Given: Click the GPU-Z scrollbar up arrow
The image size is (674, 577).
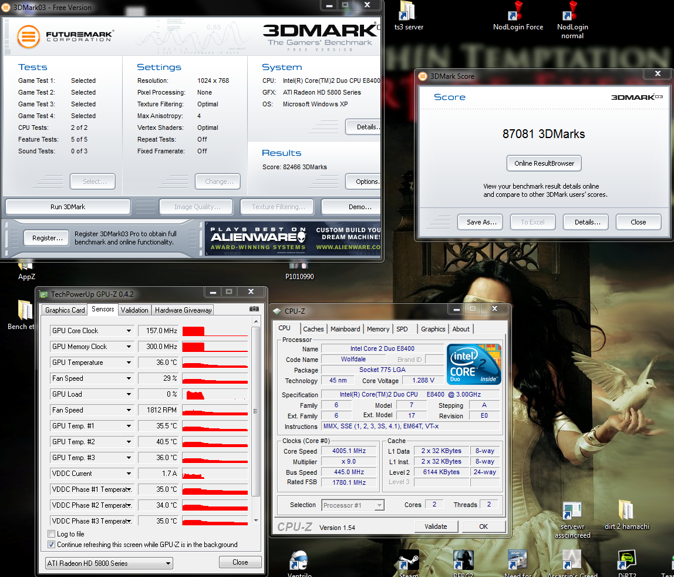Looking at the screenshot, I should tap(256, 321).
